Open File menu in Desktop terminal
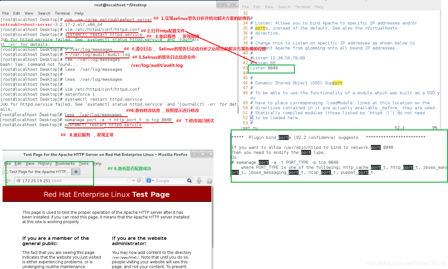The image size is (448, 269). tap(5, 13)
